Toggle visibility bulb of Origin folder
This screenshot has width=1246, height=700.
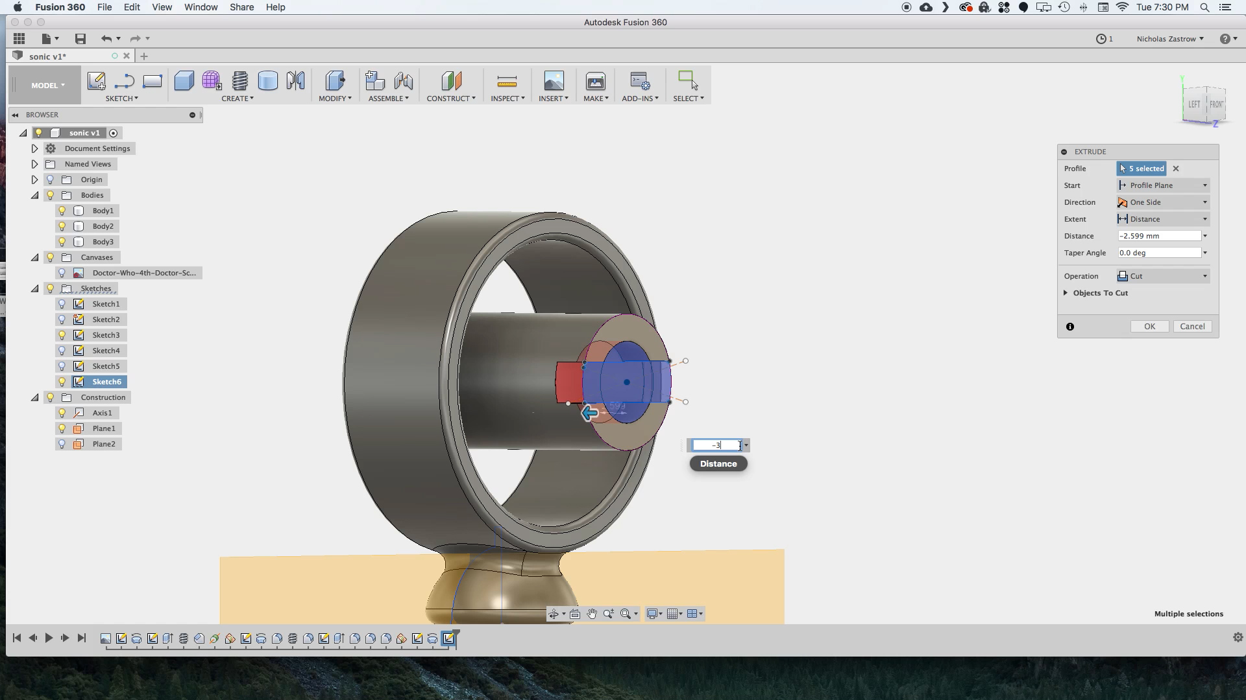pyautogui.click(x=51, y=180)
